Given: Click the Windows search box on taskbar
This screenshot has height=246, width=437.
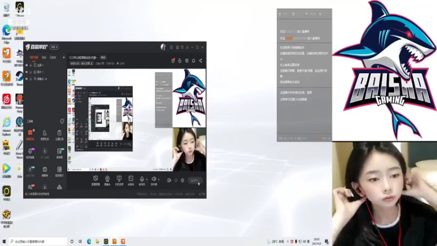Looking at the screenshot, I should (38, 242).
